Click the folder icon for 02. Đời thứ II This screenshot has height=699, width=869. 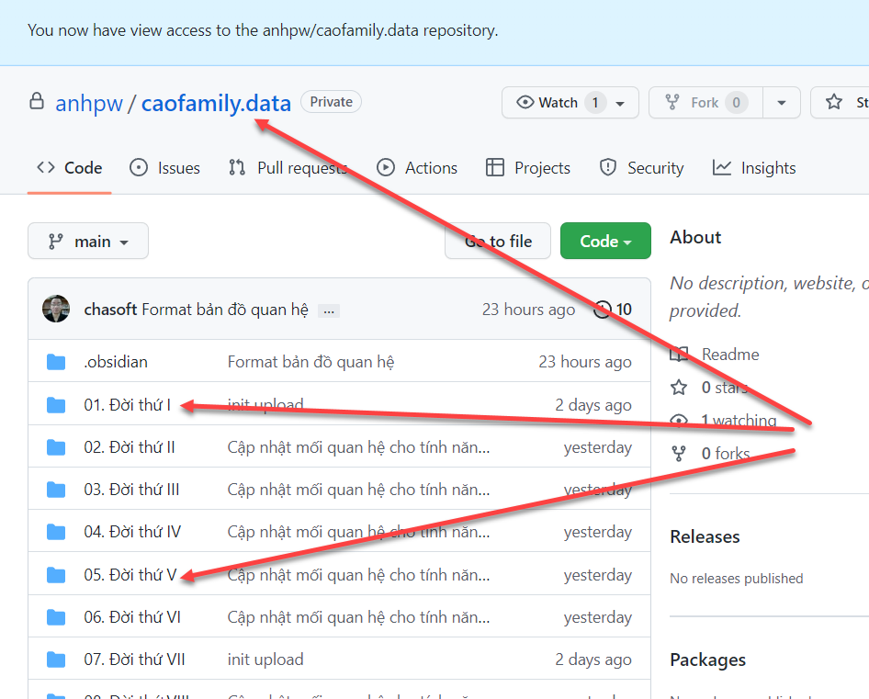(56, 447)
